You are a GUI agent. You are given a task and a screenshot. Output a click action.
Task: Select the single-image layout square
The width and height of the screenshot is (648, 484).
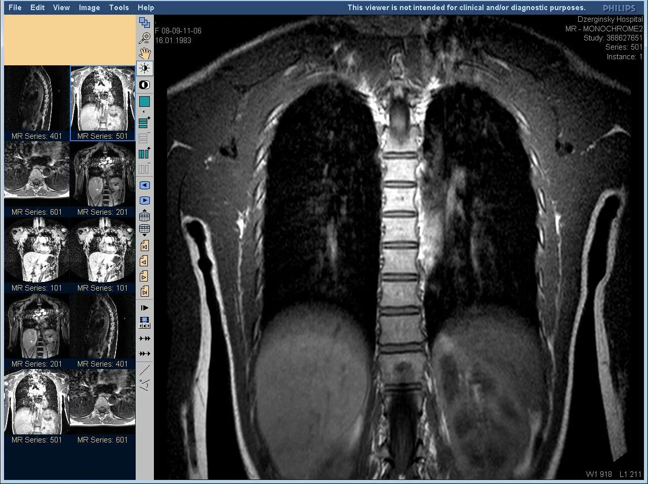(x=144, y=102)
